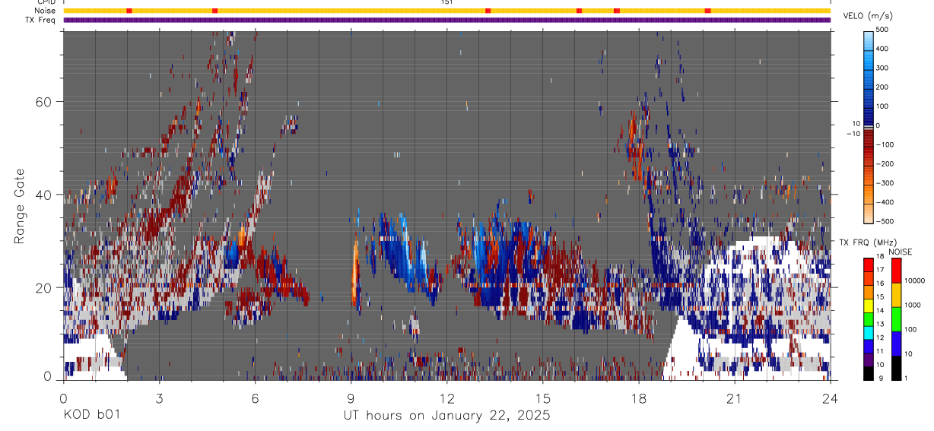Click the x-axis tick label "21"

(734, 398)
